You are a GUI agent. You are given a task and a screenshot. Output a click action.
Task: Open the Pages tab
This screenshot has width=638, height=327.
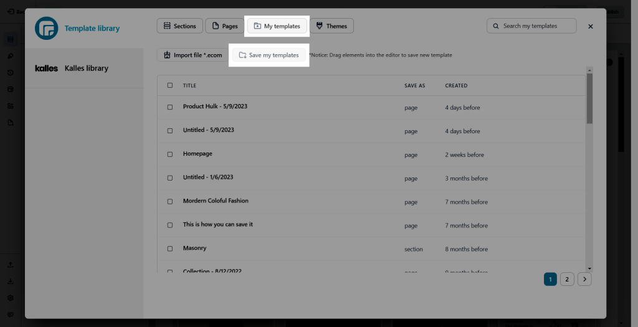click(x=224, y=26)
